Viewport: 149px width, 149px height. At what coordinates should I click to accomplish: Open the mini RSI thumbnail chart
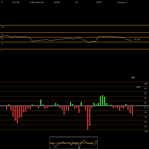74,143
